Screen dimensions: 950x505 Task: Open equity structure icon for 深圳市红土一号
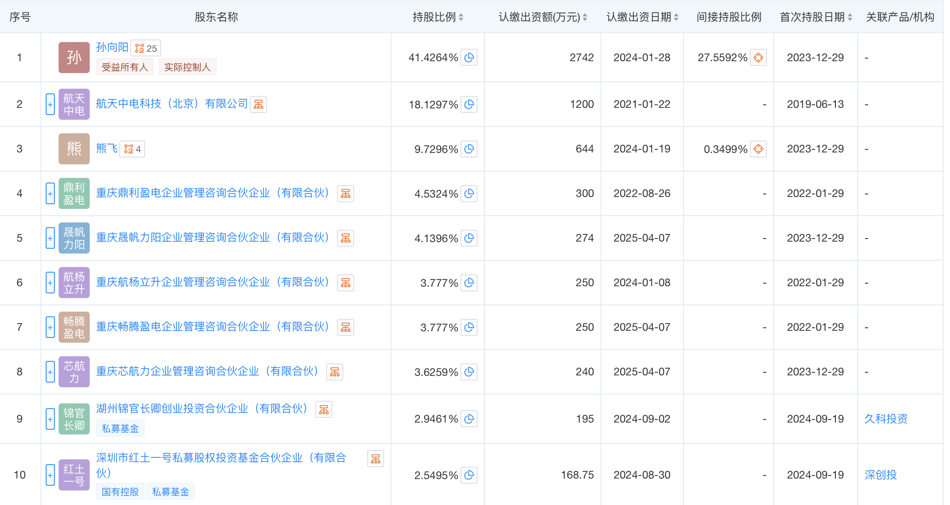tap(375, 459)
